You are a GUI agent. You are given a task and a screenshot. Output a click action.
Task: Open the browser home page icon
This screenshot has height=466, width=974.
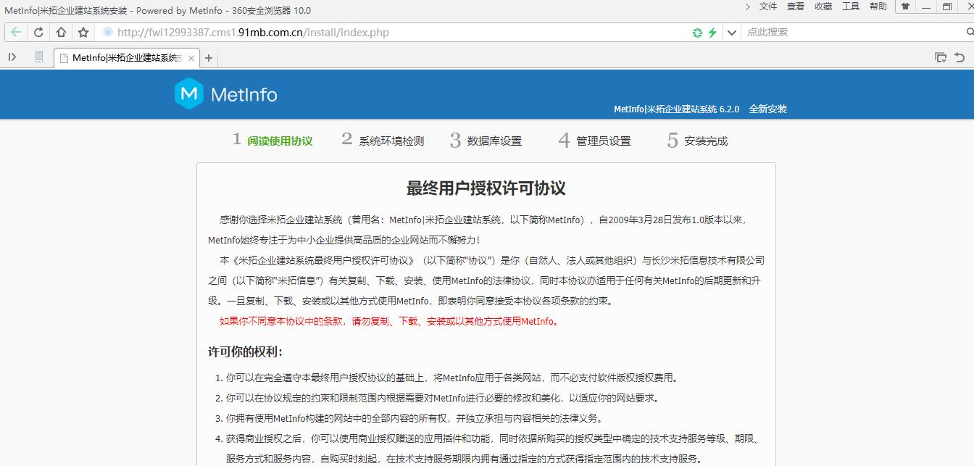coord(61,33)
